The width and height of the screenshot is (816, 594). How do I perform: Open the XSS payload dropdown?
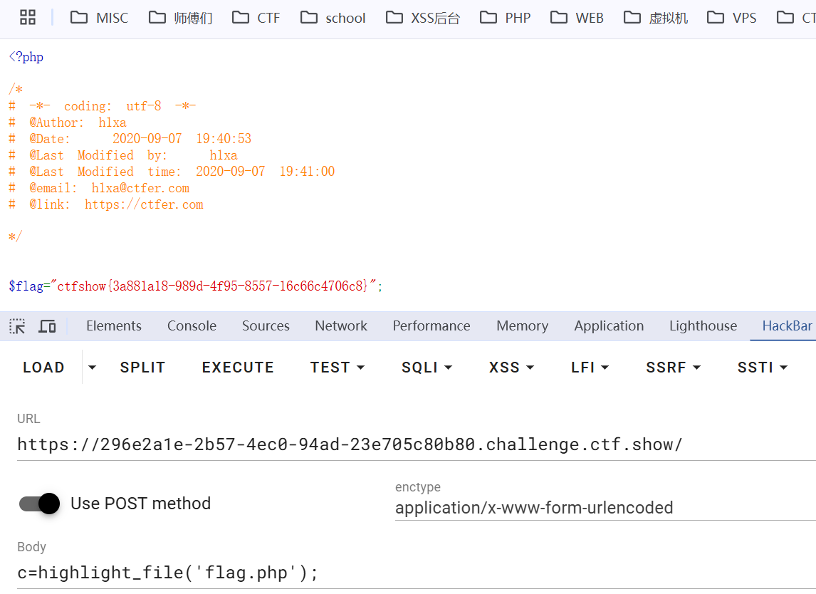point(511,368)
